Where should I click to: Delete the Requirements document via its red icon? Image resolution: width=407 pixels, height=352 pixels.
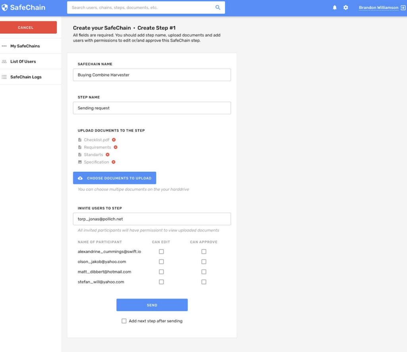116,147
